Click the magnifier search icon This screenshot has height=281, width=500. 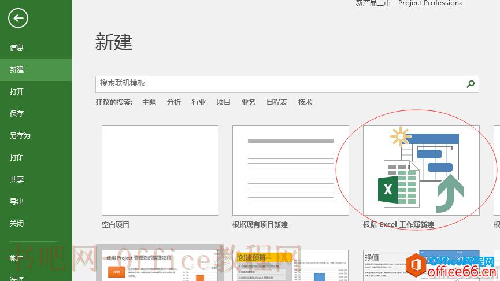click(471, 84)
